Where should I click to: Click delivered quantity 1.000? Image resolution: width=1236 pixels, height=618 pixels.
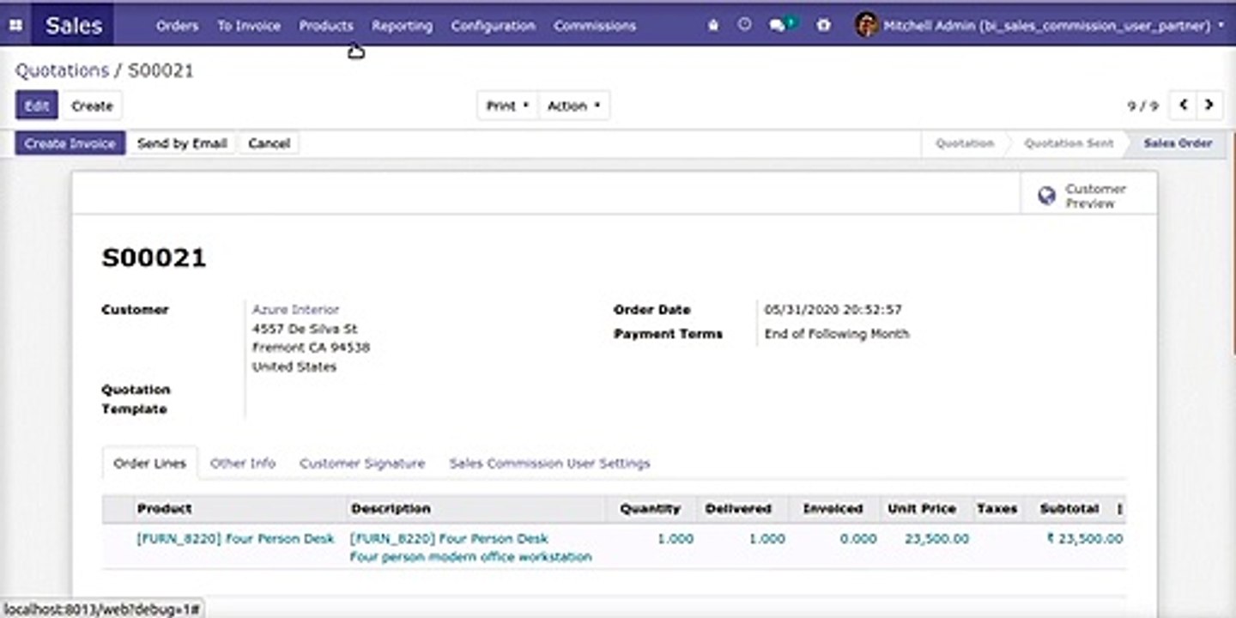point(767,538)
